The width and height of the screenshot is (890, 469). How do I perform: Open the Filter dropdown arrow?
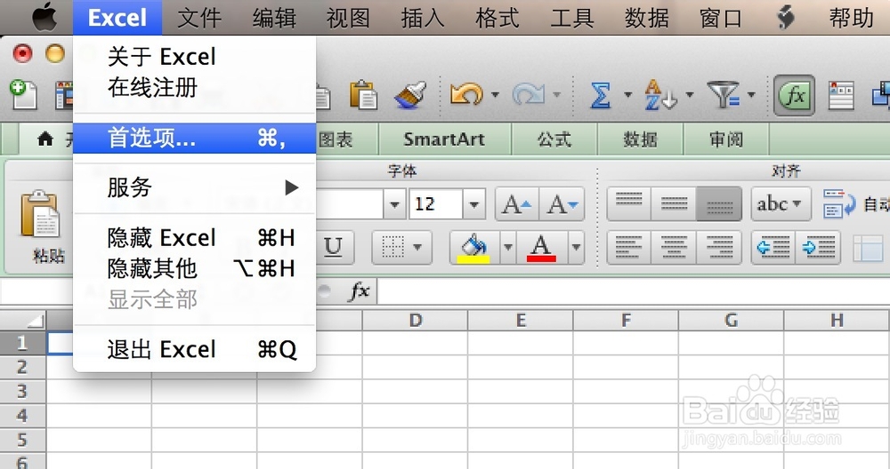point(751,94)
